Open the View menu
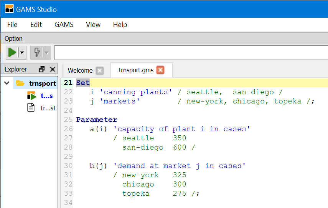The height and width of the screenshot is (208, 328). tap(93, 25)
